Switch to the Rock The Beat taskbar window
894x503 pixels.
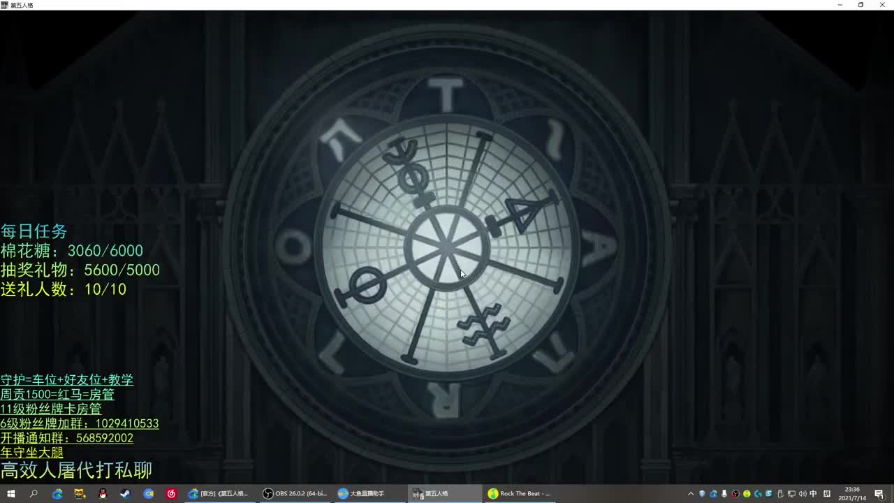(519, 494)
